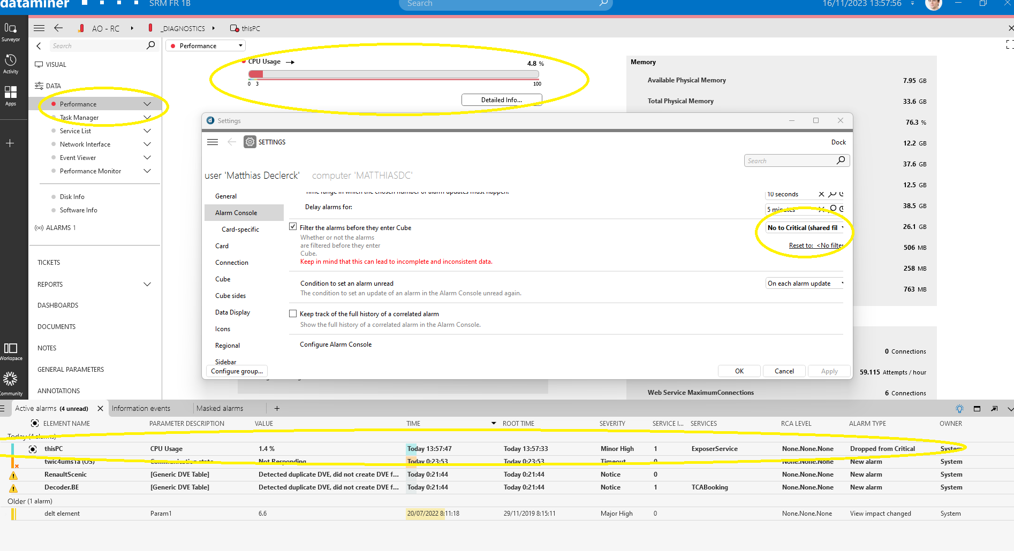Open the Connection settings category

click(x=232, y=262)
